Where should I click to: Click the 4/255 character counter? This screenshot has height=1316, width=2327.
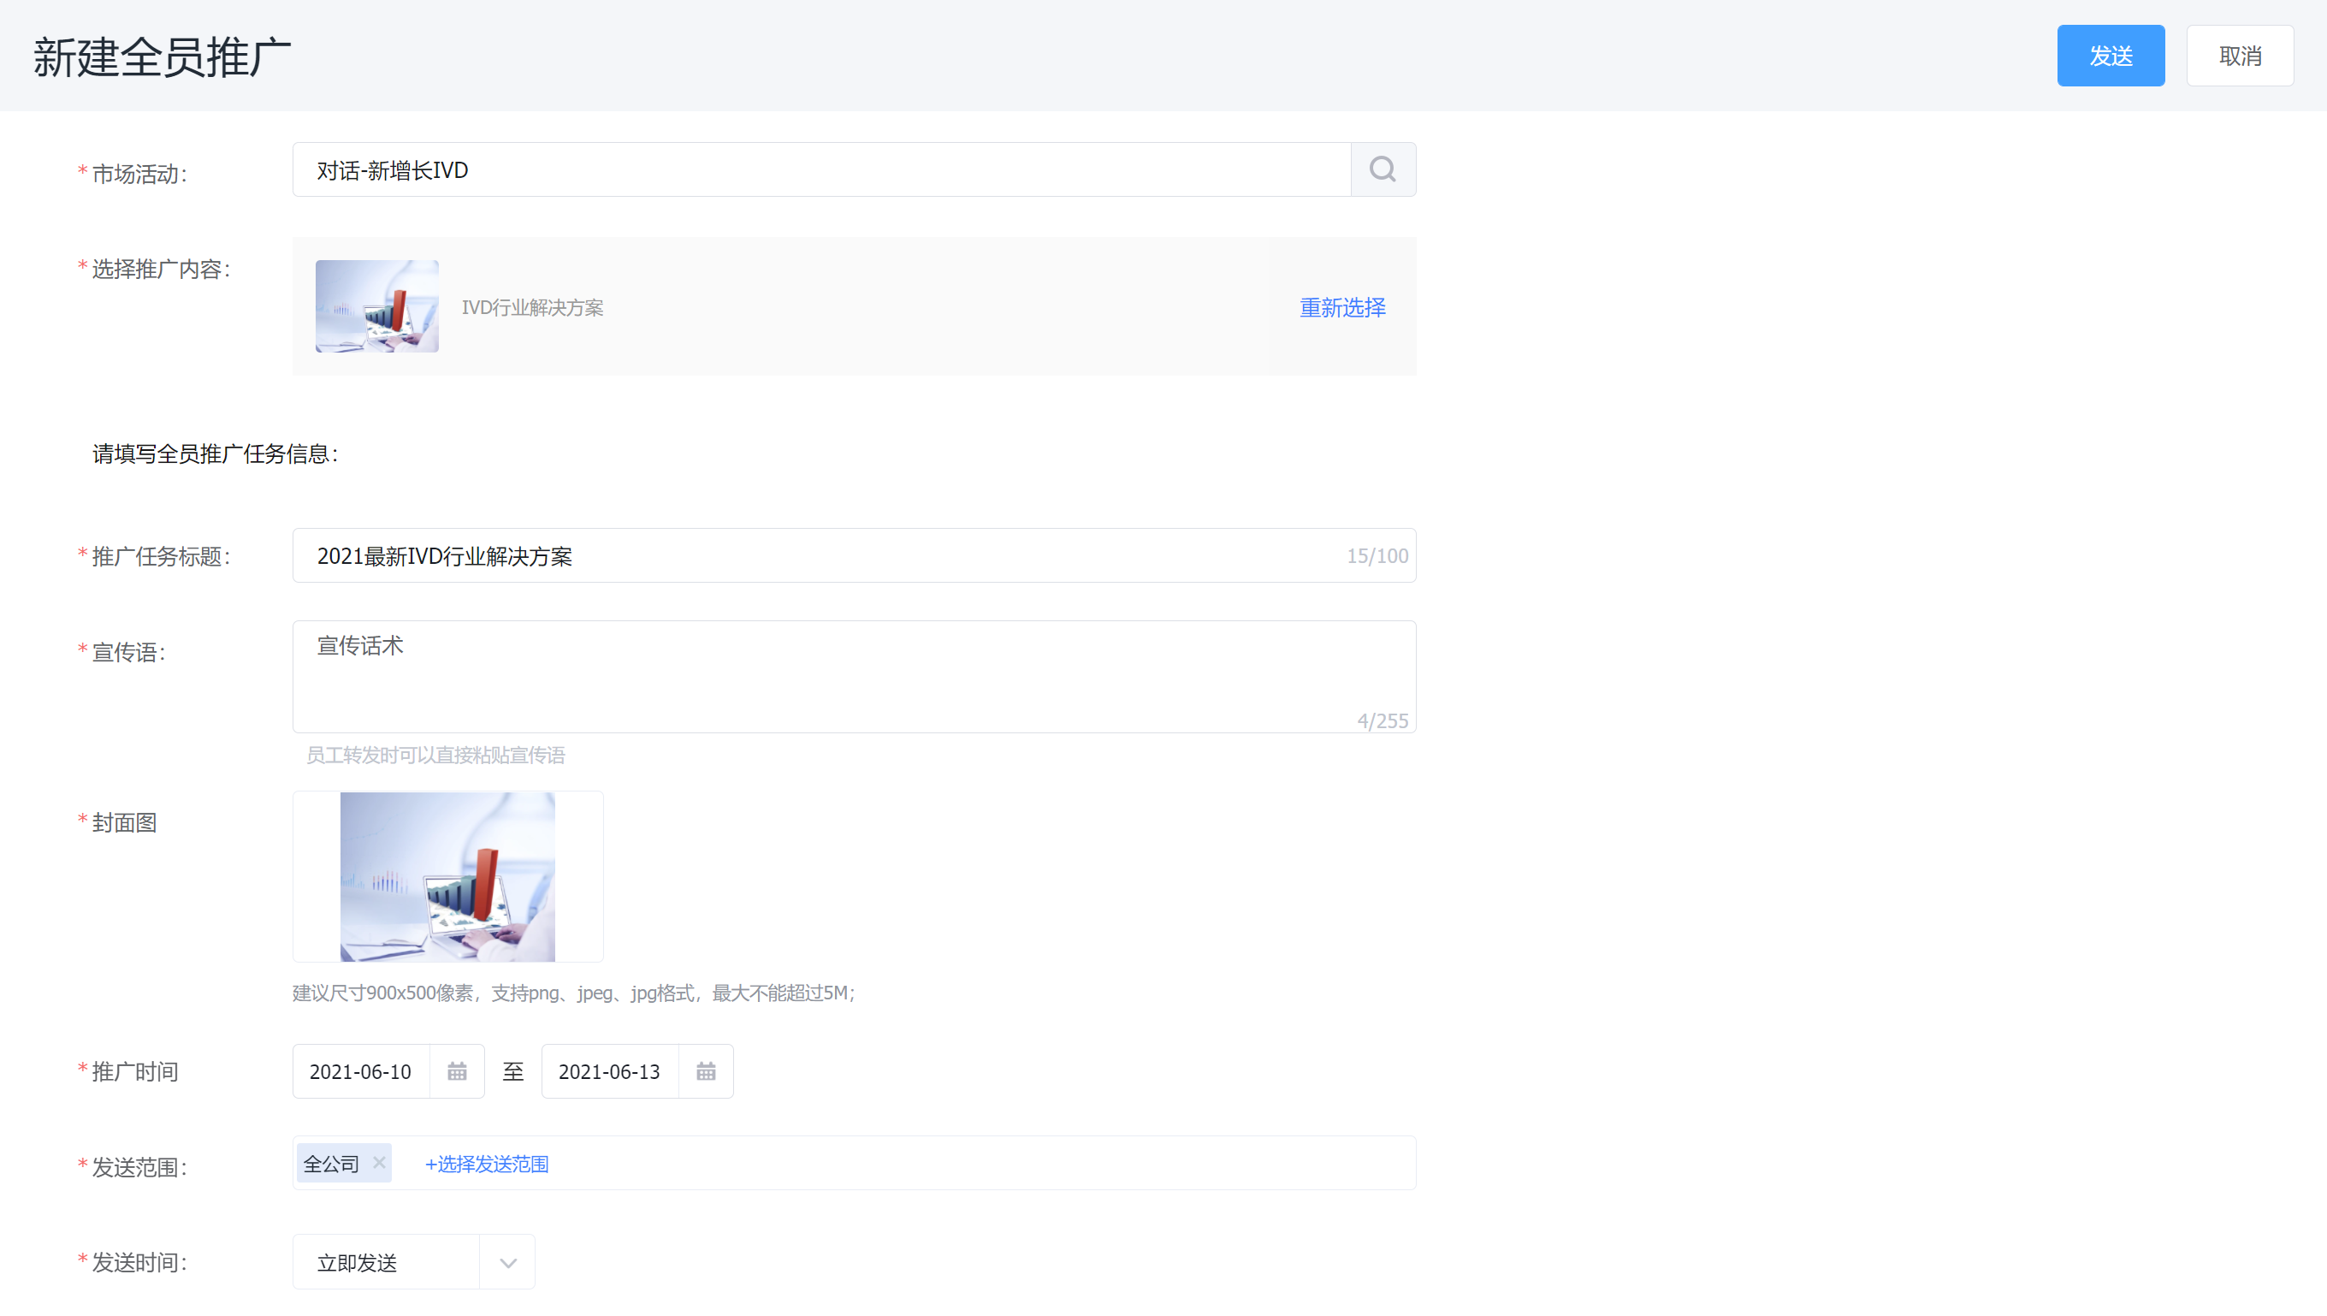(x=1383, y=720)
